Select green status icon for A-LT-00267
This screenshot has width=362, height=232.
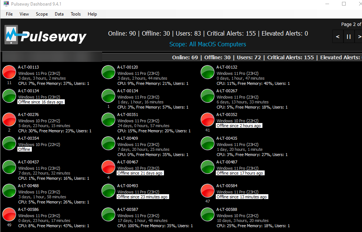208,96
